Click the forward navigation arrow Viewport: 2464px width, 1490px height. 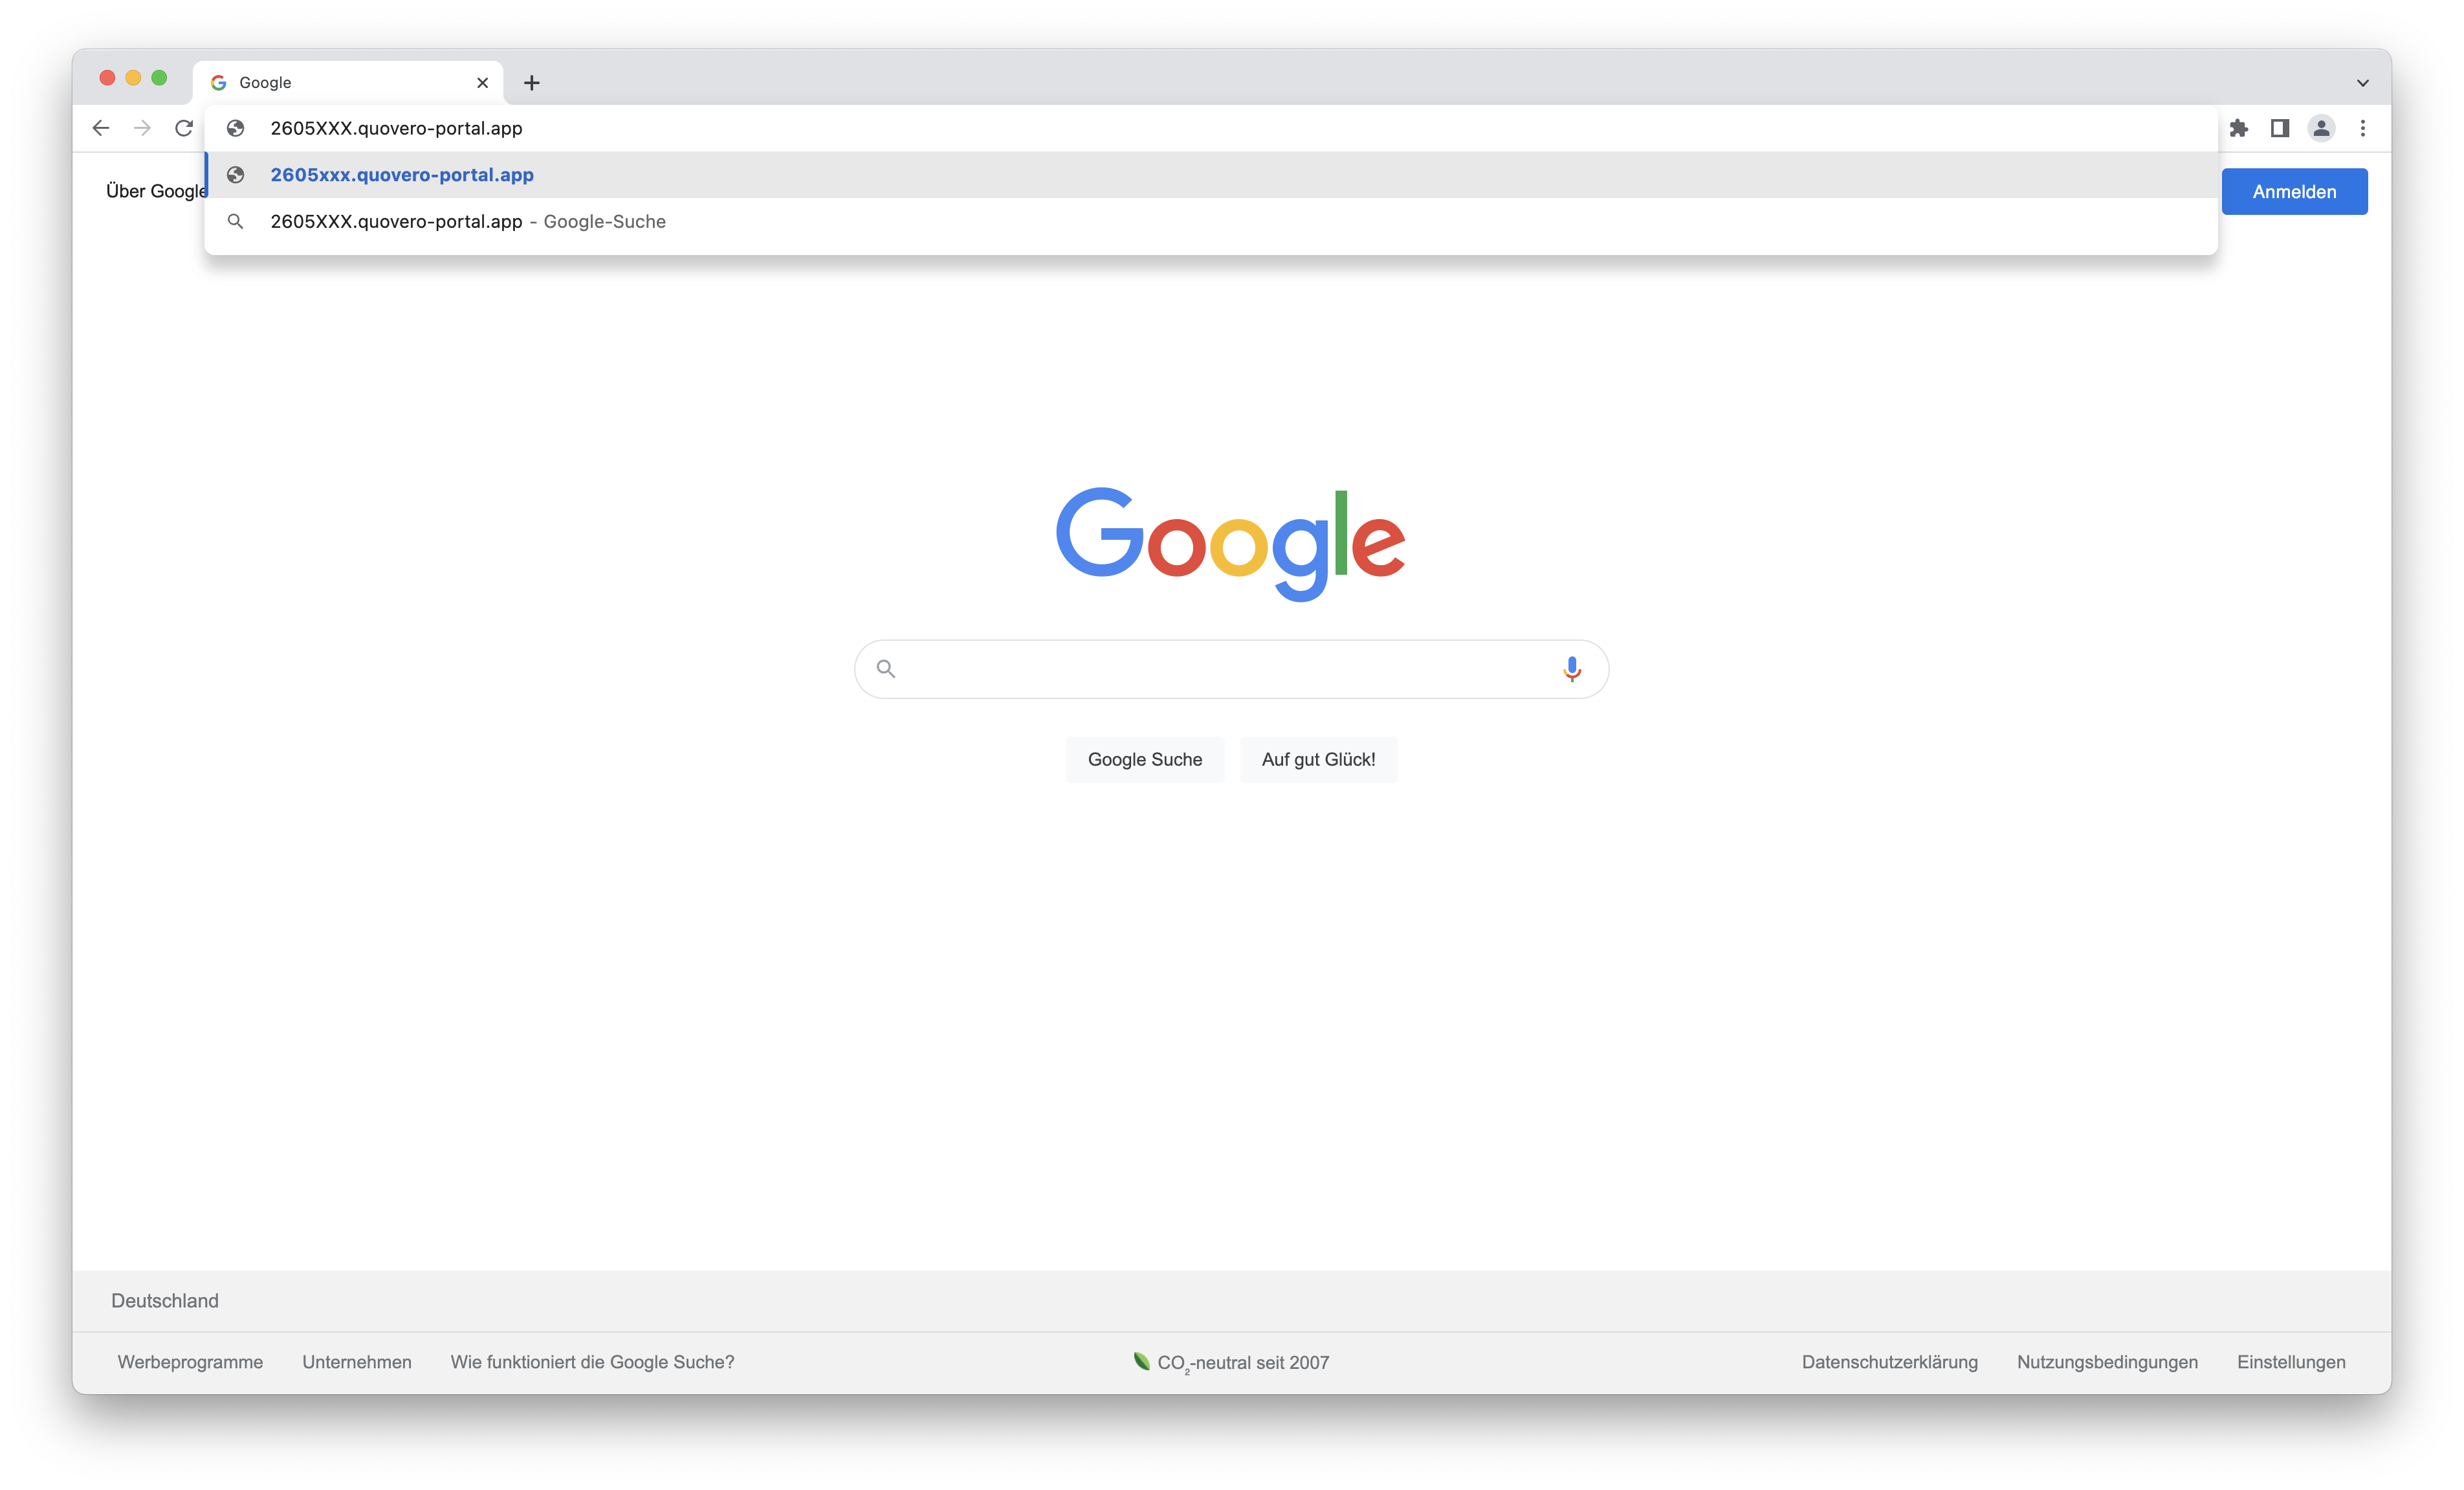point(142,128)
